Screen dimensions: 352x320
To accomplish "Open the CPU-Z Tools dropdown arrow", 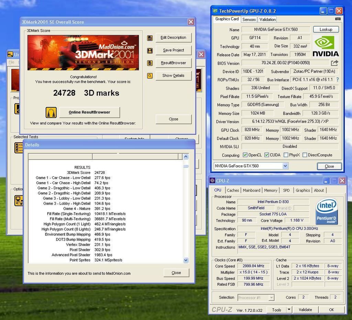I will 289,310.
